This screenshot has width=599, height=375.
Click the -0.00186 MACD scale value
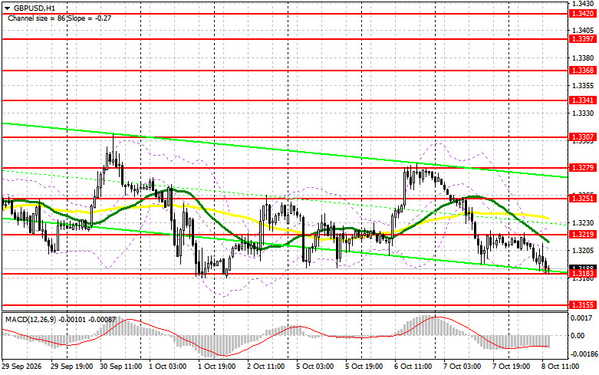tap(584, 354)
